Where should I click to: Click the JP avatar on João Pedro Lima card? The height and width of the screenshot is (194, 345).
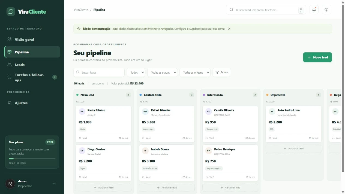point(272,111)
